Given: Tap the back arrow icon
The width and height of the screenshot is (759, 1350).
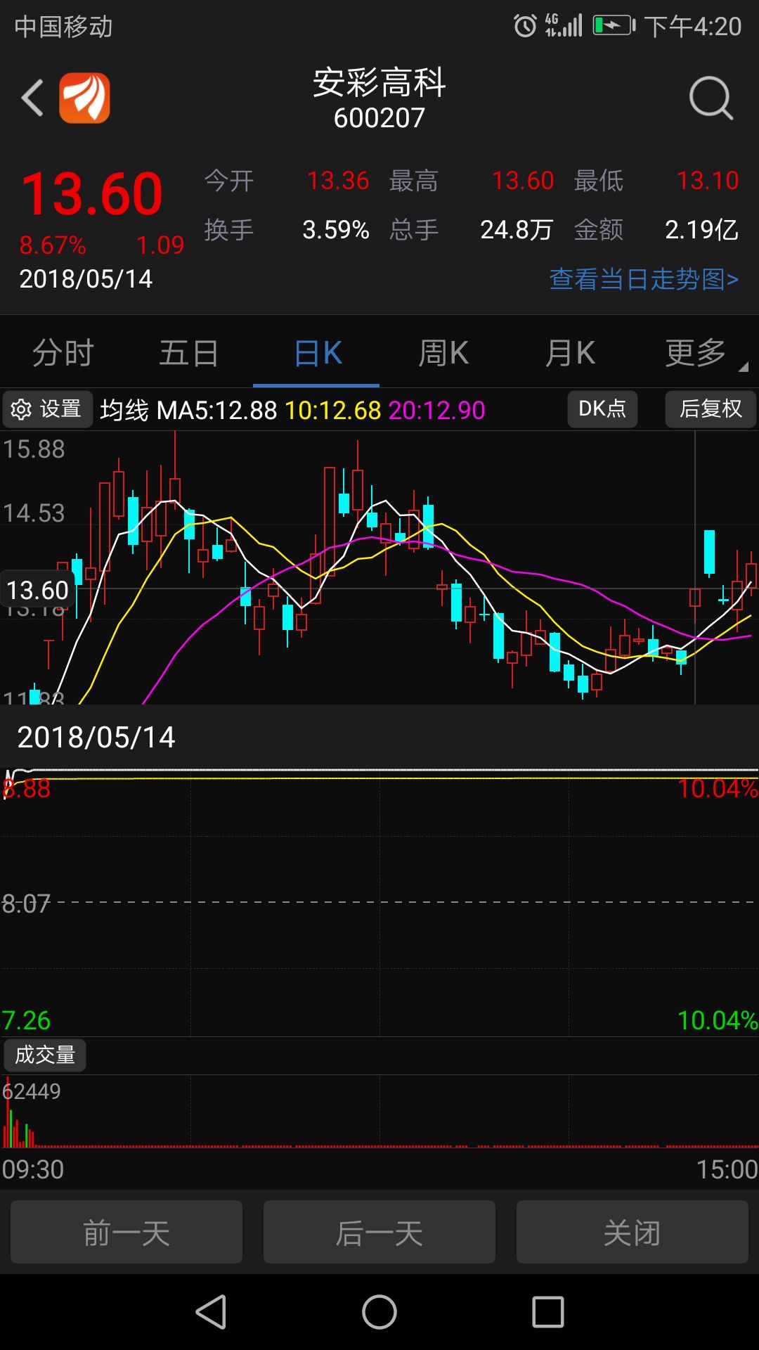Looking at the screenshot, I should click(32, 98).
